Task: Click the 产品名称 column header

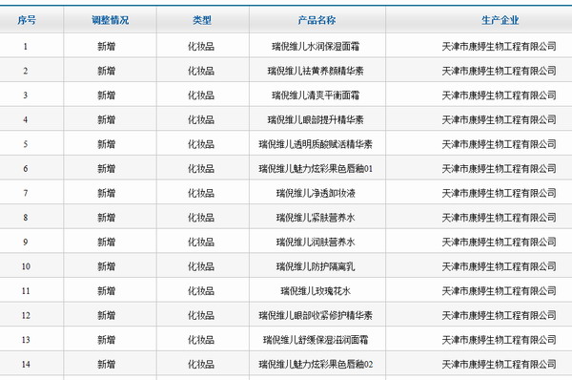Action: coord(317,20)
